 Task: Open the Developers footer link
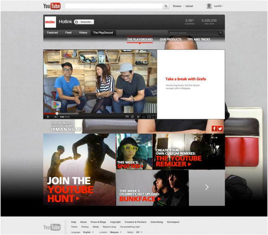pyautogui.click(x=173, y=222)
